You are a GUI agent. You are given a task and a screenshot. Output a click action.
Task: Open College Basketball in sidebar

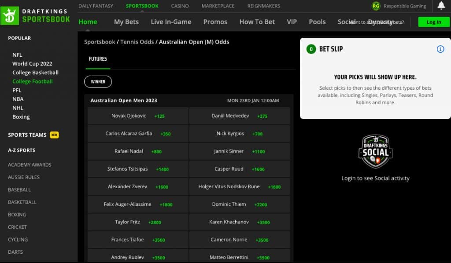[x=35, y=73]
